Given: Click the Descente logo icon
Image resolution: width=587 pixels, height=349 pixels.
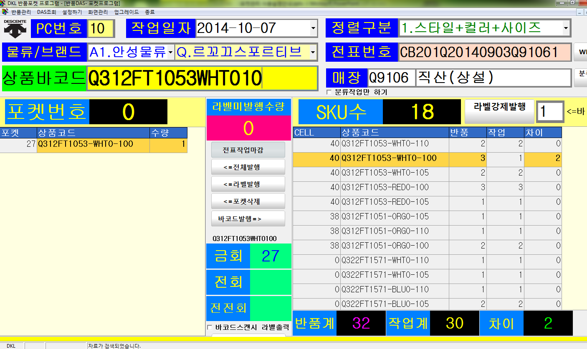Looking at the screenshot, I should click(15, 28).
